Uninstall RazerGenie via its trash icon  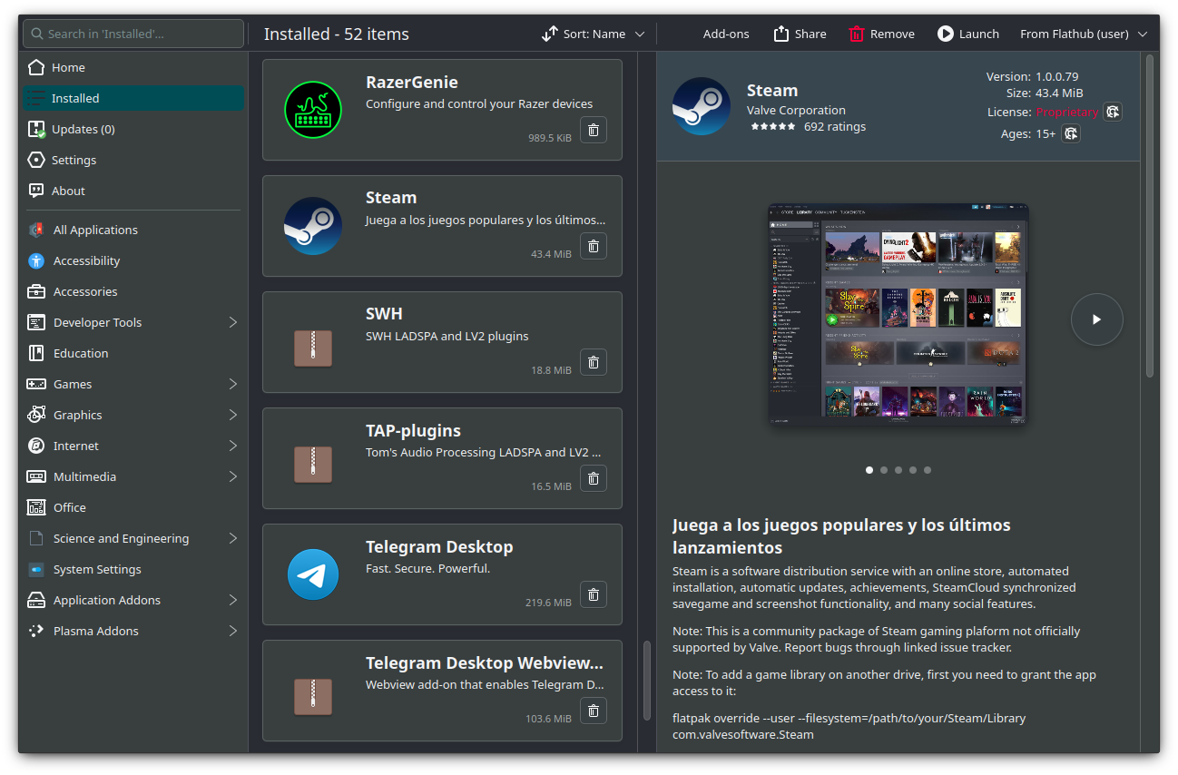593,130
